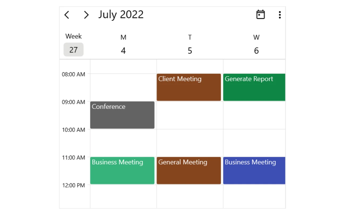Click the right navigation chevron
The width and height of the screenshot is (345, 215).
coord(86,15)
